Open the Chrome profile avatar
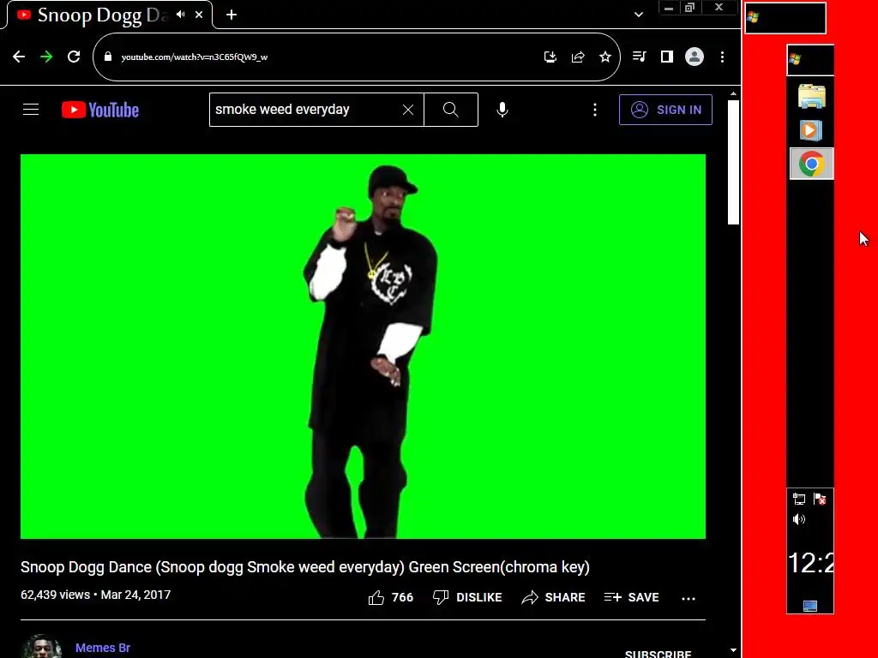The height and width of the screenshot is (658, 878). [695, 57]
